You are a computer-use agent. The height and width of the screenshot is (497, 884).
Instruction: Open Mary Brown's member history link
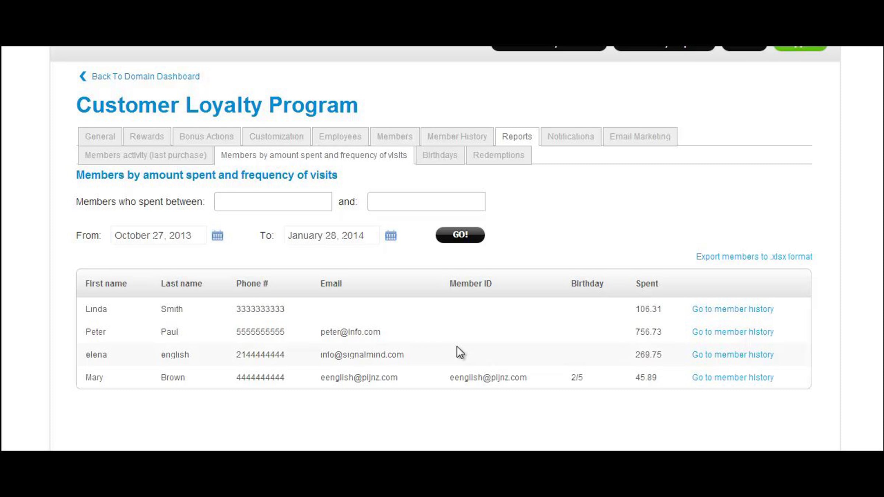point(733,378)
